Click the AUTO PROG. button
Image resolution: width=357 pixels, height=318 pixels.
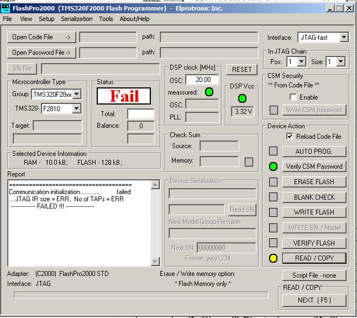pyautogui.click(x=314, y=151)
